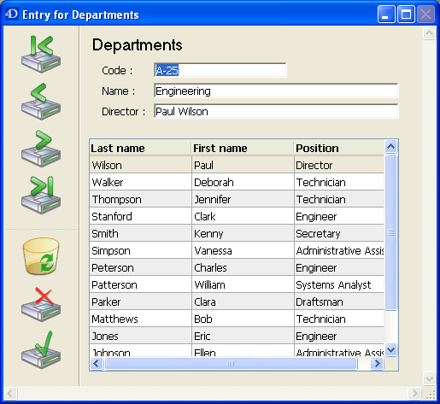Click the list's scroll down arrow

point(391,349)
